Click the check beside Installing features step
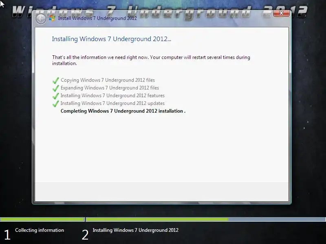This screenshot has height=244, width=326. (x=56, y=96)
